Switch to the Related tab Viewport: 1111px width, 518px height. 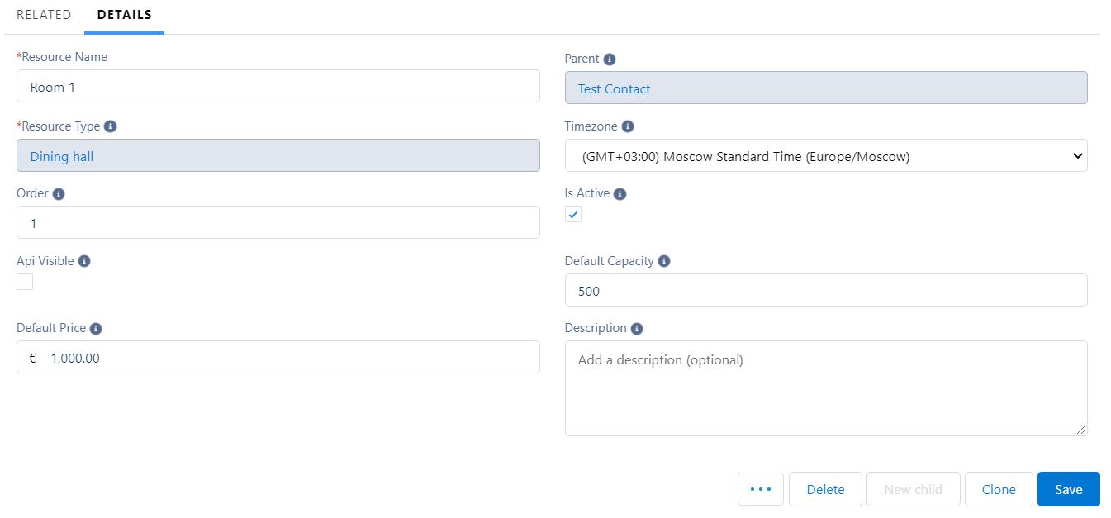[x=44, y=15]
